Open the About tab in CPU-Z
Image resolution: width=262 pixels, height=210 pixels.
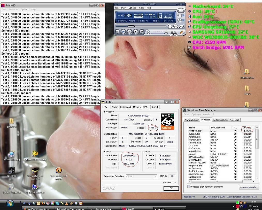pyautogui.click(x=155, y=107)
